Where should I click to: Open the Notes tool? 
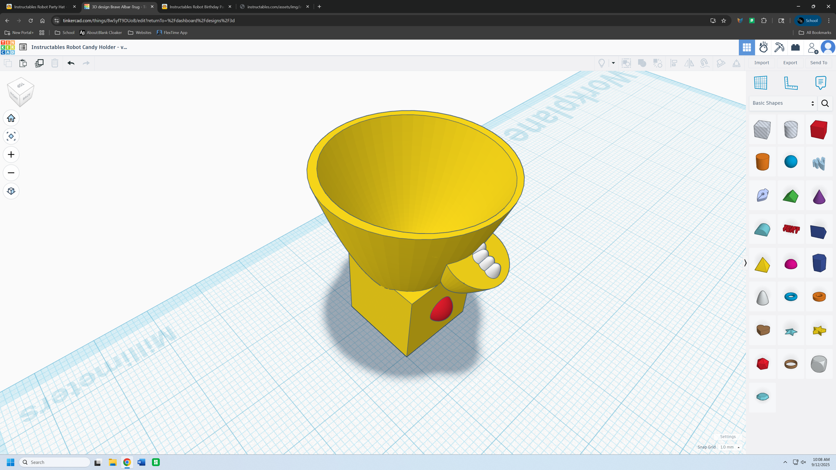(821, 83)
